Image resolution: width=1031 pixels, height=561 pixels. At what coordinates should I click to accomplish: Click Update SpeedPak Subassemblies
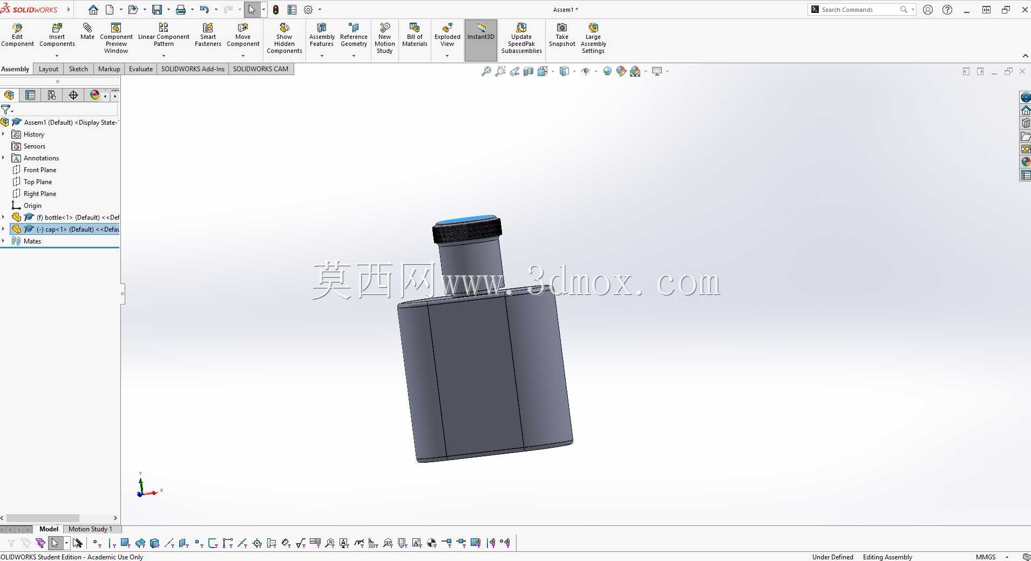click(x=521, y=38)
